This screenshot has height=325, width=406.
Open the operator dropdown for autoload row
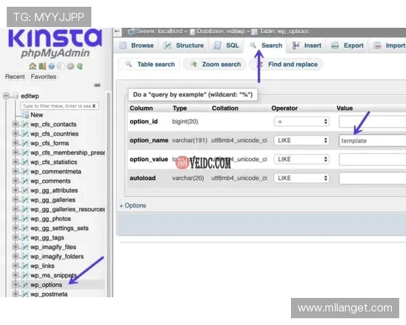301,178
